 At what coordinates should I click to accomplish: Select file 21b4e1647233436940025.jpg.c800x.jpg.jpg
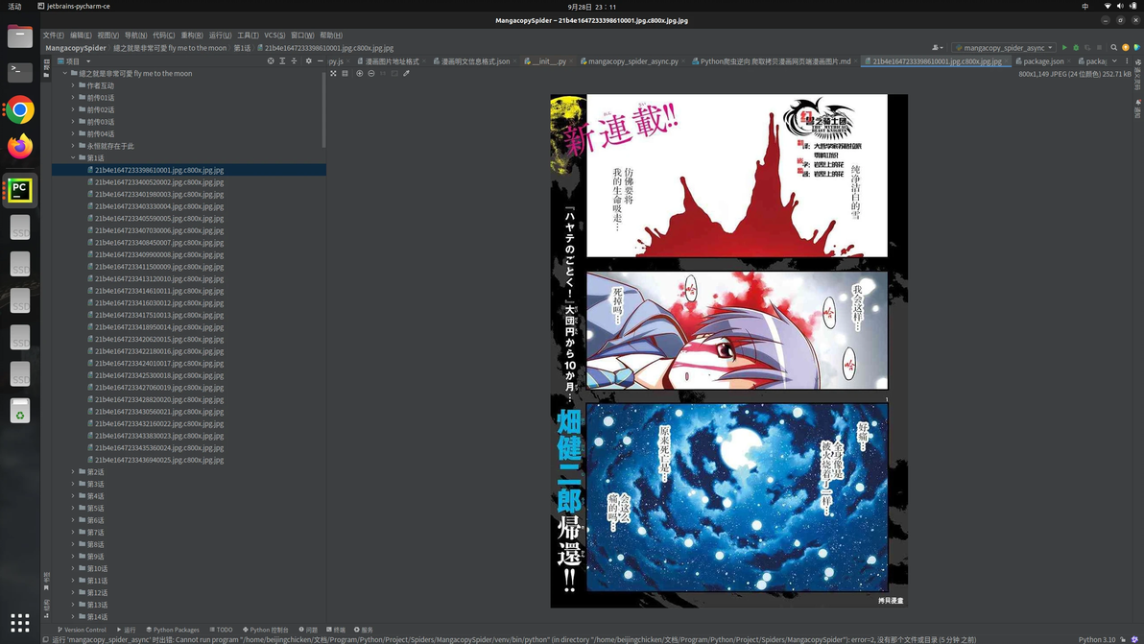click(x=159, y=461)
